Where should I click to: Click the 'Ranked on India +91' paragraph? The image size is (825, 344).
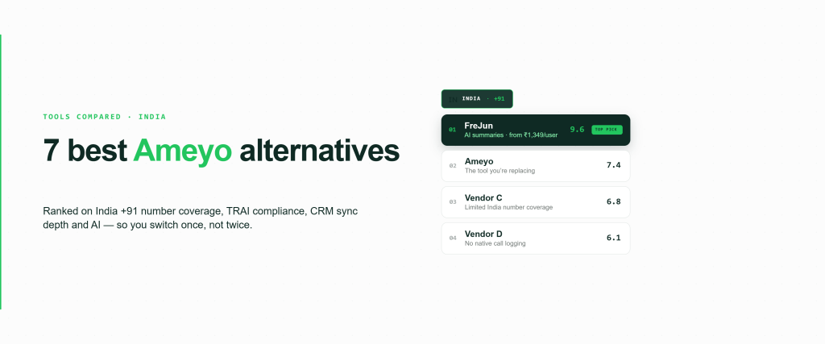pyautogui.click(x=201, y=218)
